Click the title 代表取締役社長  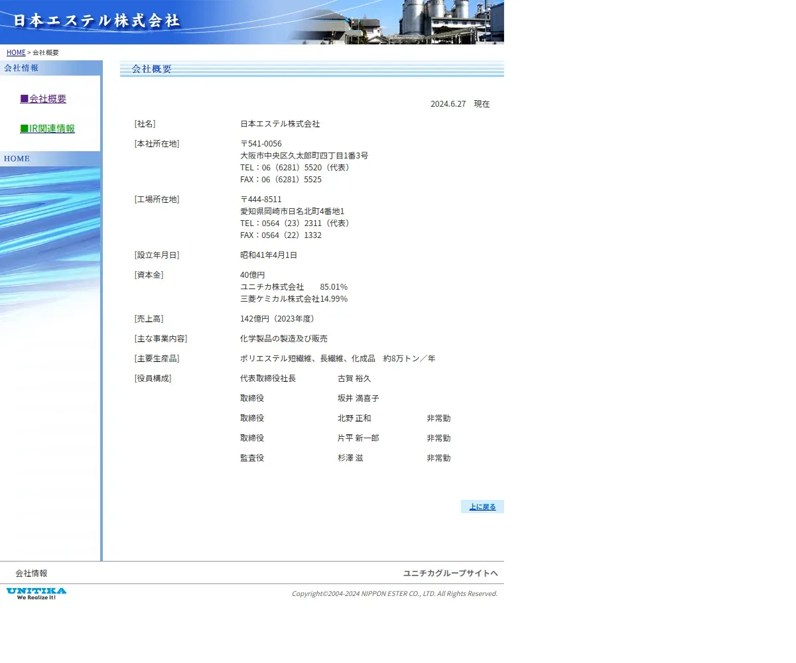pyautogui.click(x=268, y=379)
